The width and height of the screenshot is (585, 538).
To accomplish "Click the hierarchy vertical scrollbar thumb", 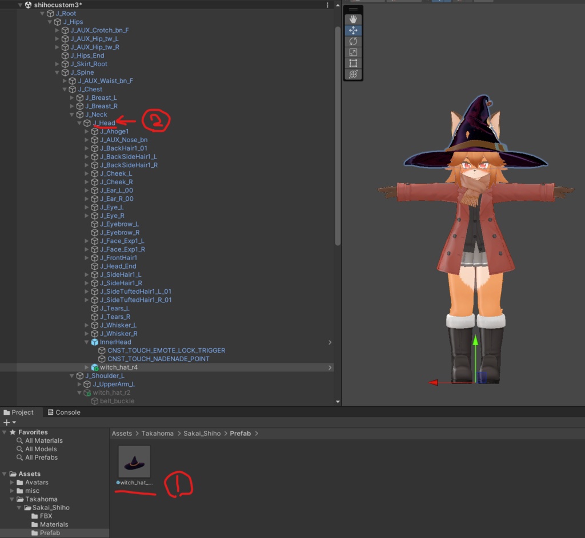I will click(338, 136).
